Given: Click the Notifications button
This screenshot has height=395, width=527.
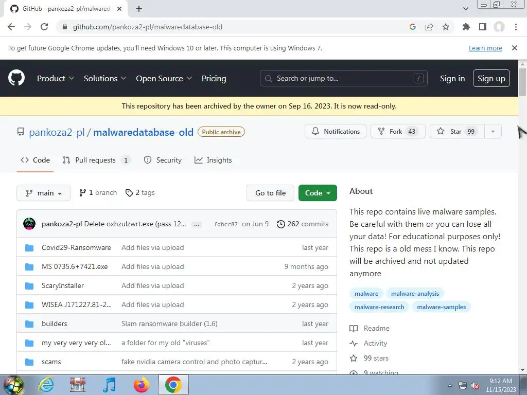Looking at the screenshot, I should 336,131.
